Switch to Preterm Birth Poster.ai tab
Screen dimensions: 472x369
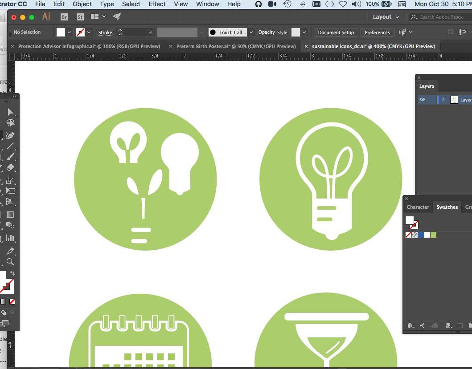click(236, 46)
